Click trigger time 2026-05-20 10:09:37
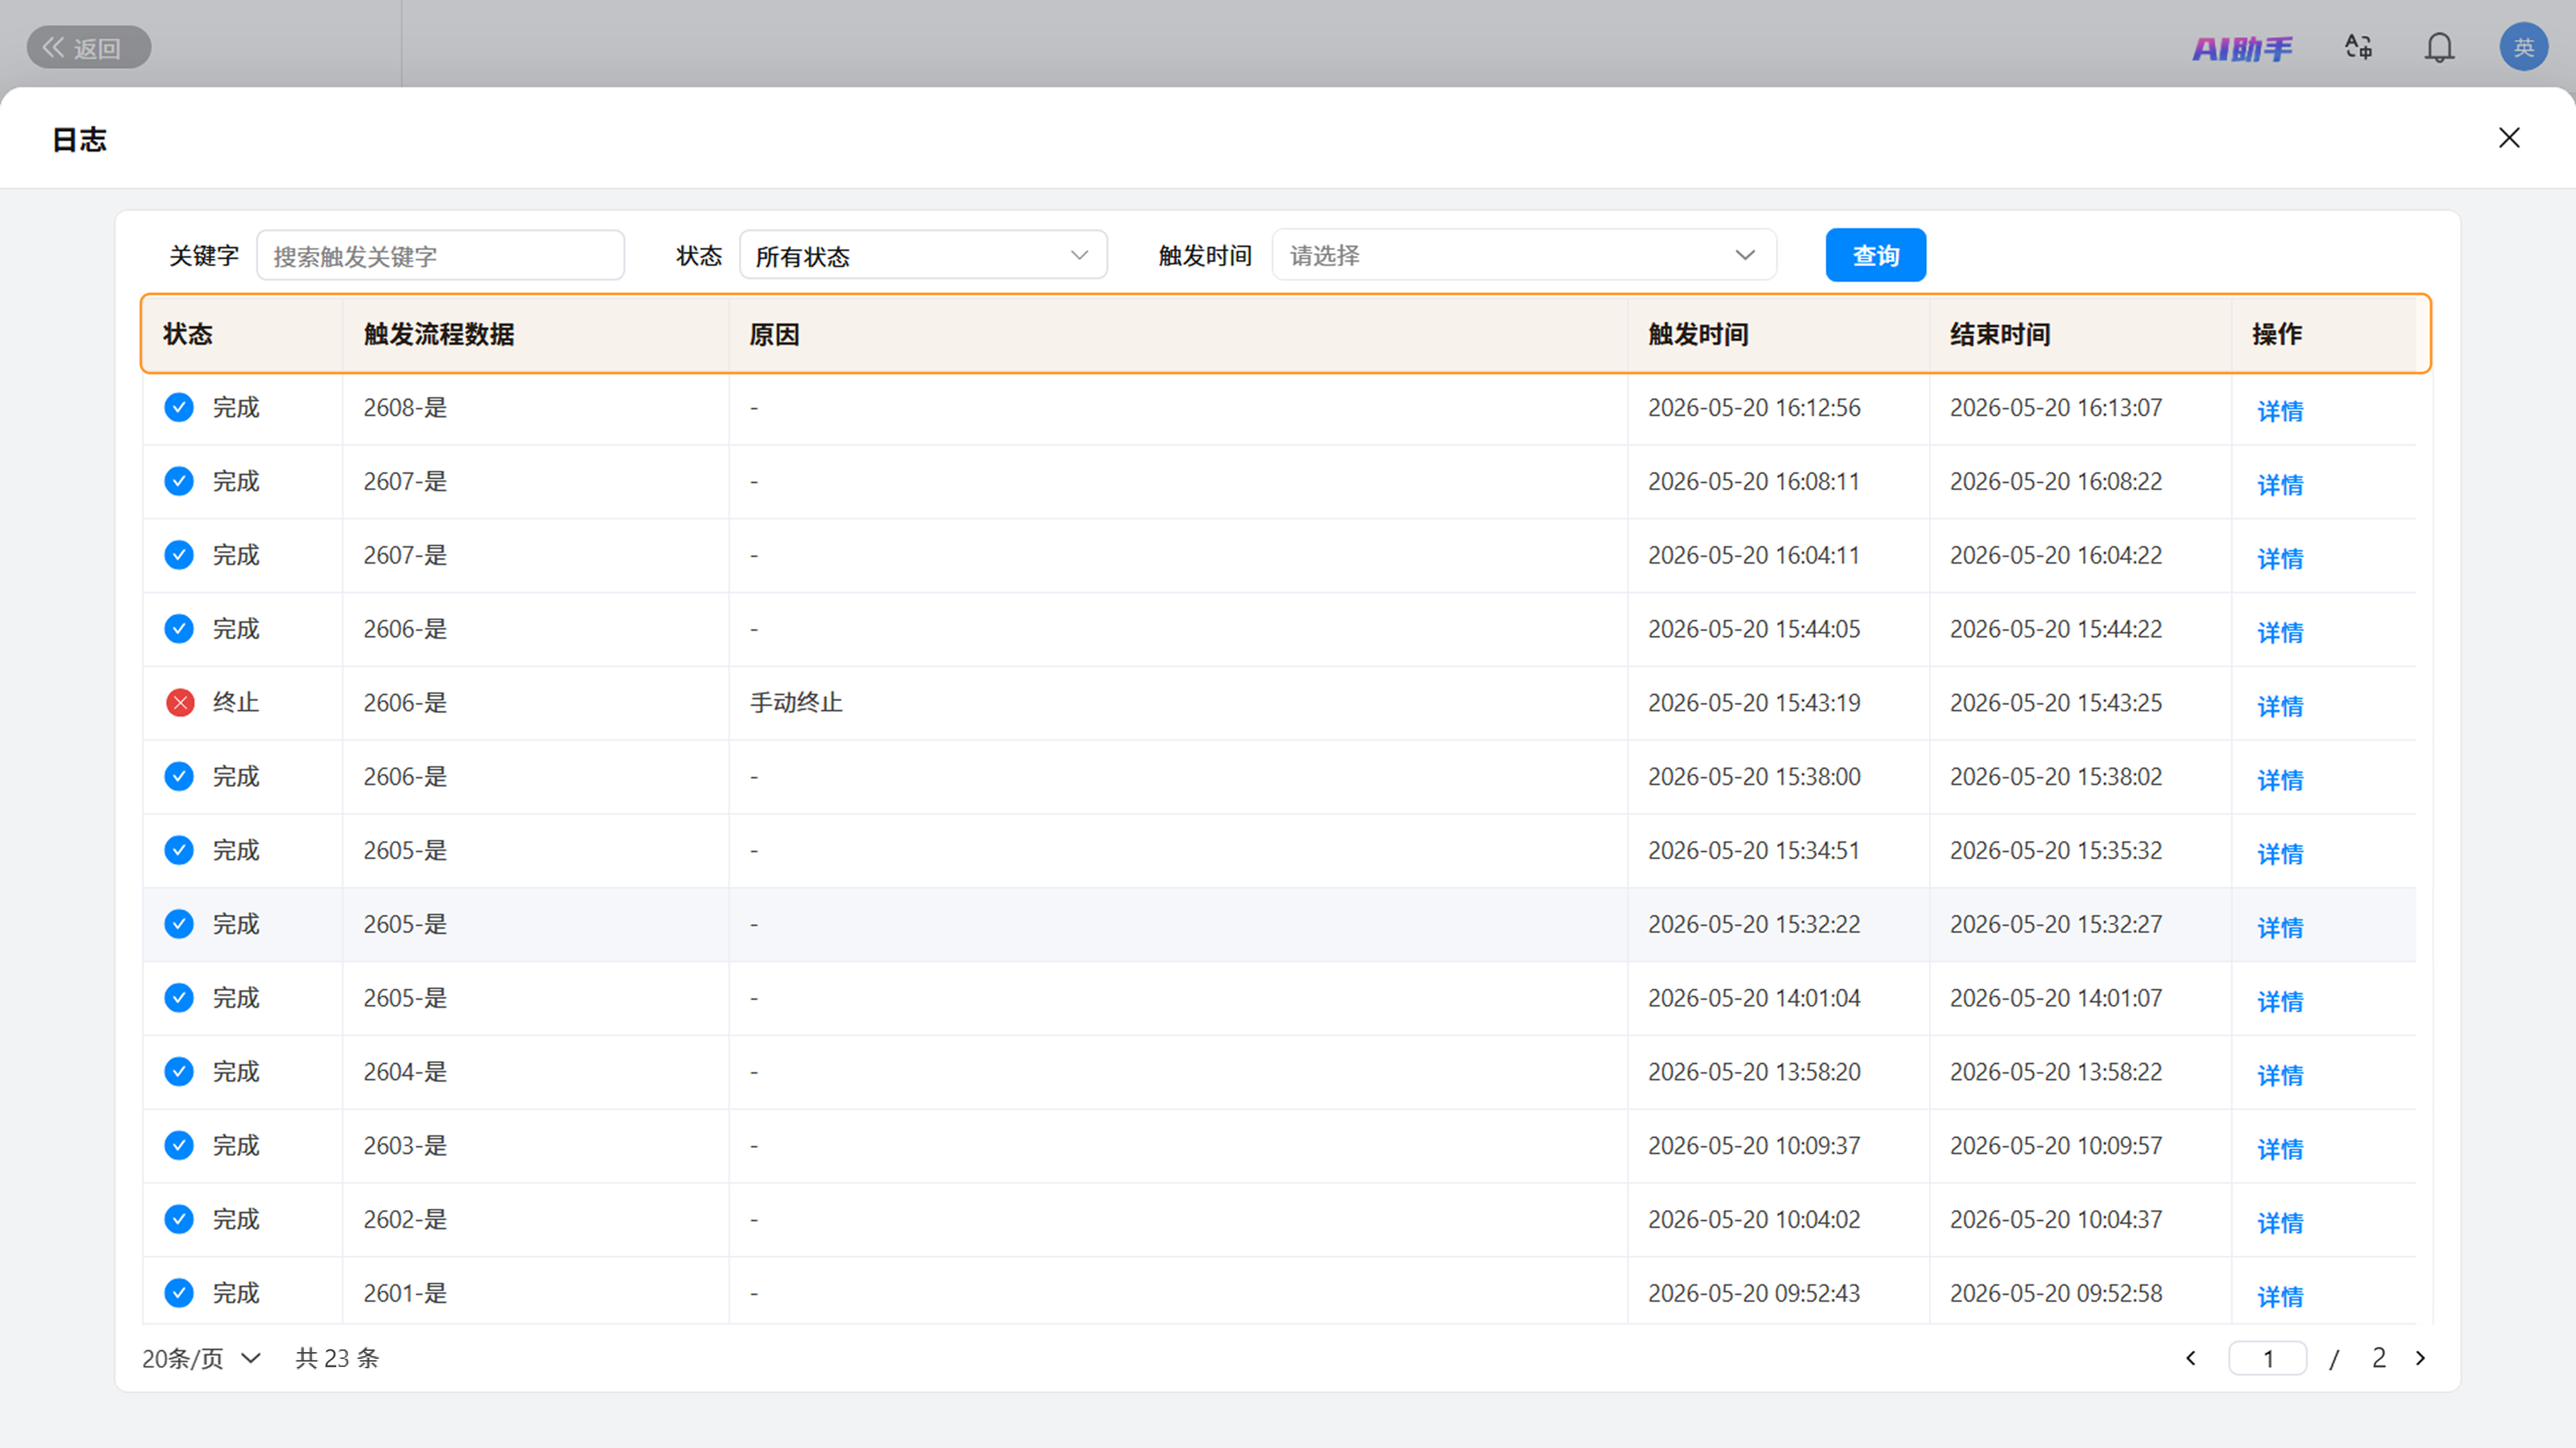Viewport: 2576px width, 1448px height. [x=1754, y=1145]
